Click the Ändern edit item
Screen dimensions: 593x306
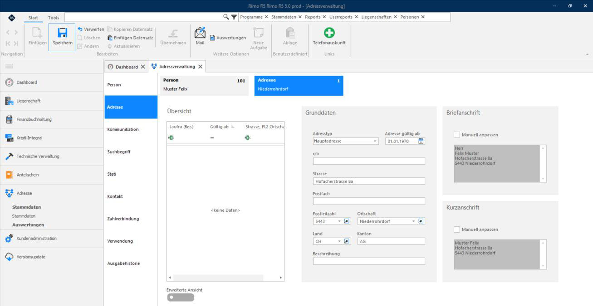pos(88,46)
